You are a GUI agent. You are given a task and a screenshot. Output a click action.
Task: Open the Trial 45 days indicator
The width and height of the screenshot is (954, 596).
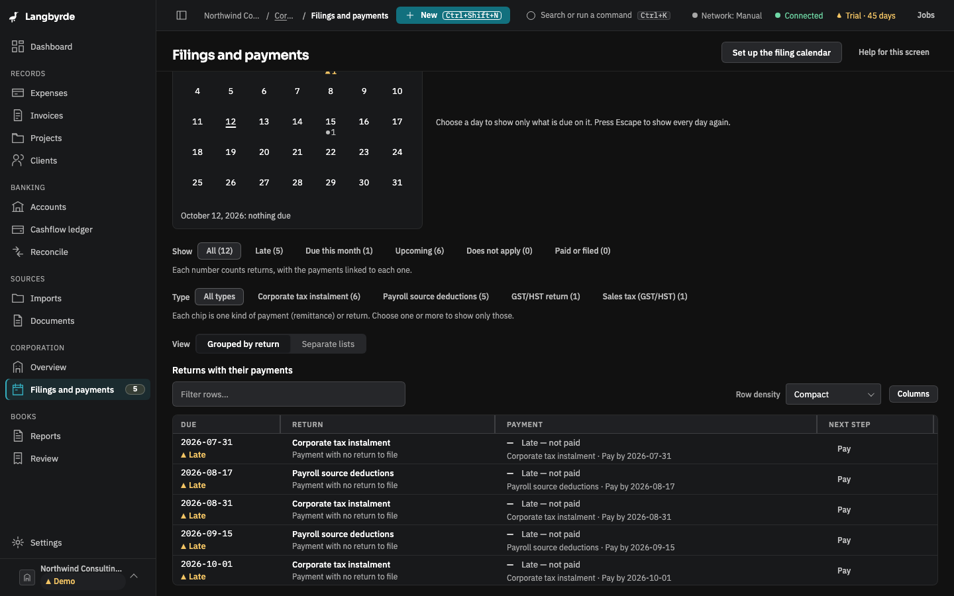pos(866,15)
